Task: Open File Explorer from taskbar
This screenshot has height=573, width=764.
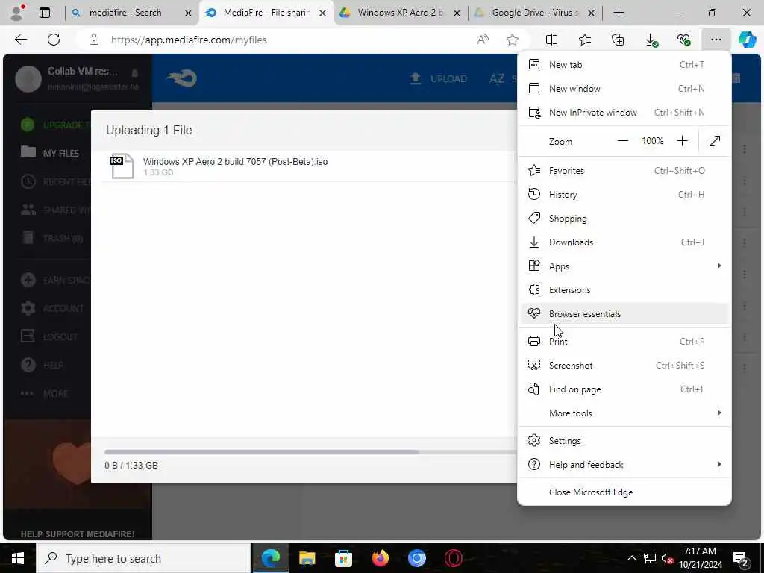Action: (307, 558)
